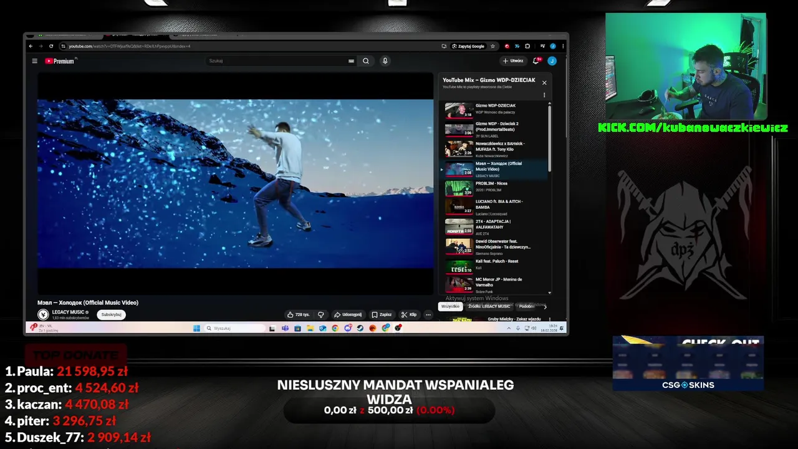Click the Utwórz create button
Viewport: 798px width, 449px height.
click(513, 61)
